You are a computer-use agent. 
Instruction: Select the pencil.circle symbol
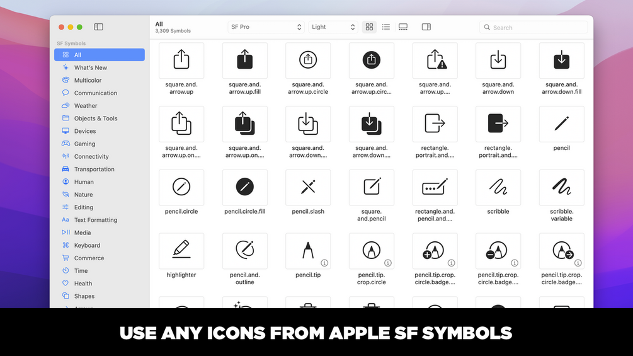(x=181, y=187)
